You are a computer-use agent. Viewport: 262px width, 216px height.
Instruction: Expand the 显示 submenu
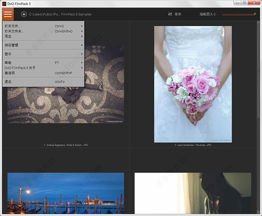click(9, 54)
